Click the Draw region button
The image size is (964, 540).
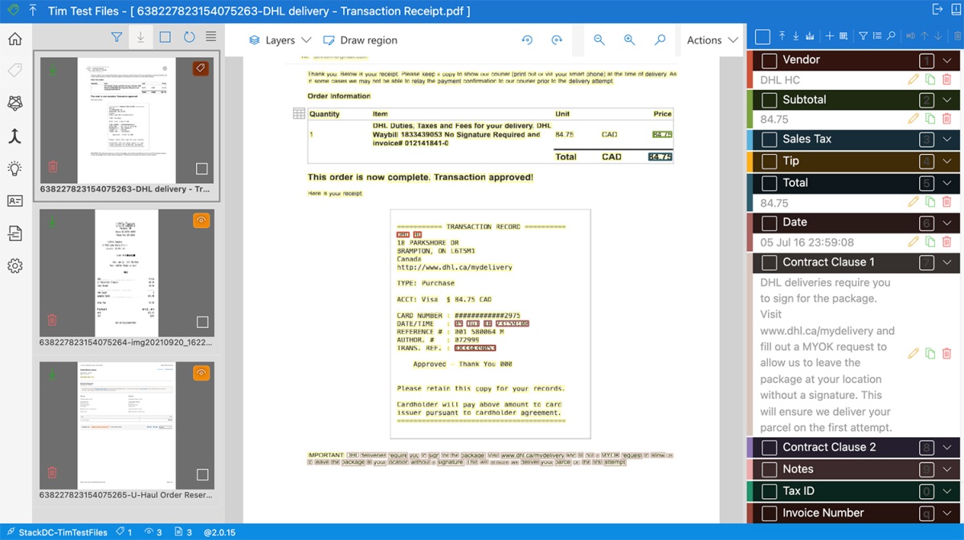click(x=360, y=40)
